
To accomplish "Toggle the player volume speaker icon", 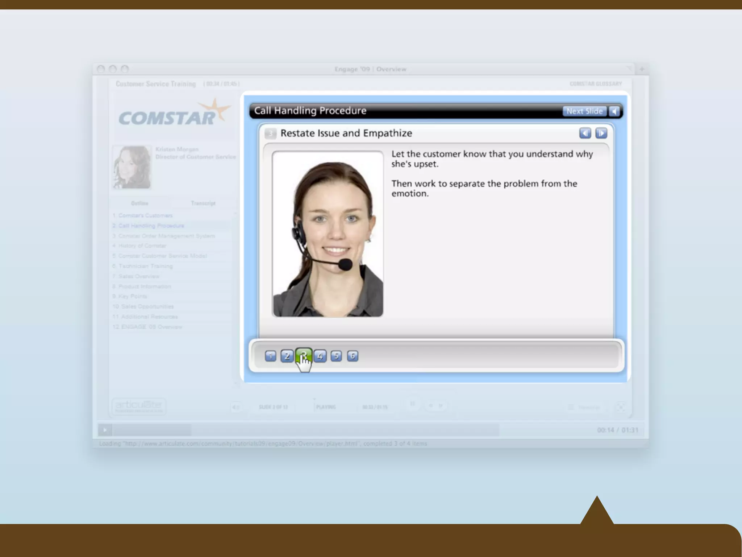I will pos(235,407).
